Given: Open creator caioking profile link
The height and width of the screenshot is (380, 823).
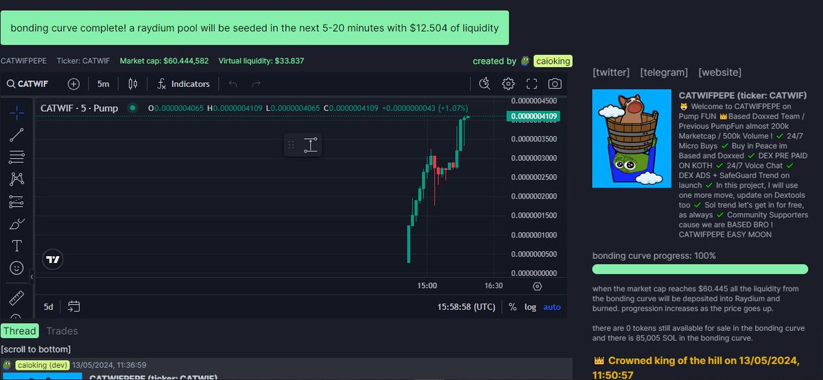Looking at the screenshot, I should [x=552, y=61].
